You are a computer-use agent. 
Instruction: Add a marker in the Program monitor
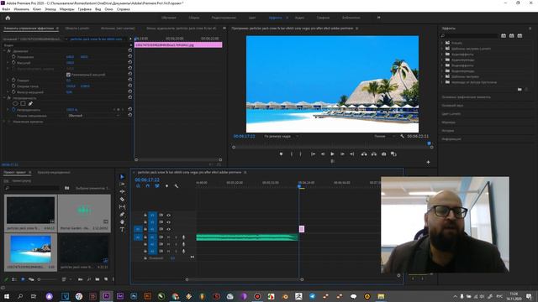coord(281,154)
